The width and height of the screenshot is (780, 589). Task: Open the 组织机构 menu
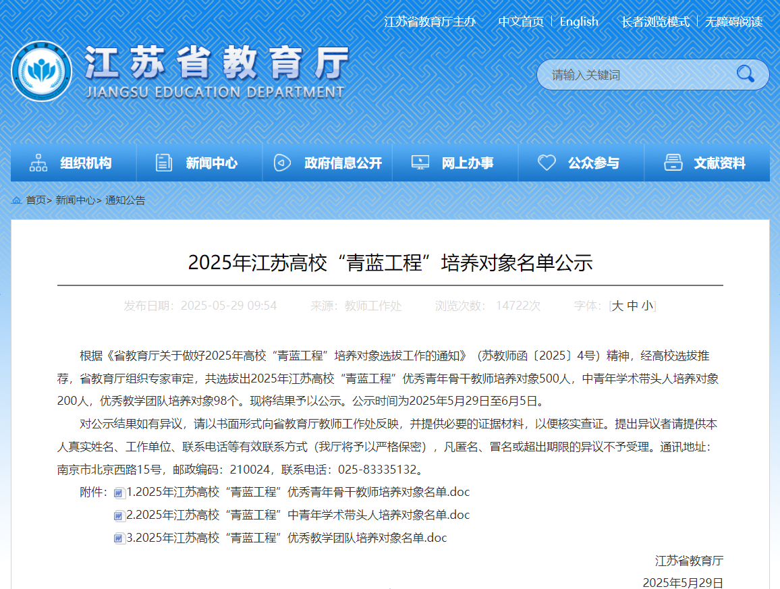tap(74, 163)
